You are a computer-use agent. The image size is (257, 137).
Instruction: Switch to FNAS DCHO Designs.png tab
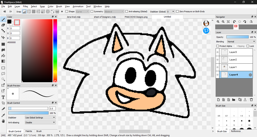coord(136,17)
